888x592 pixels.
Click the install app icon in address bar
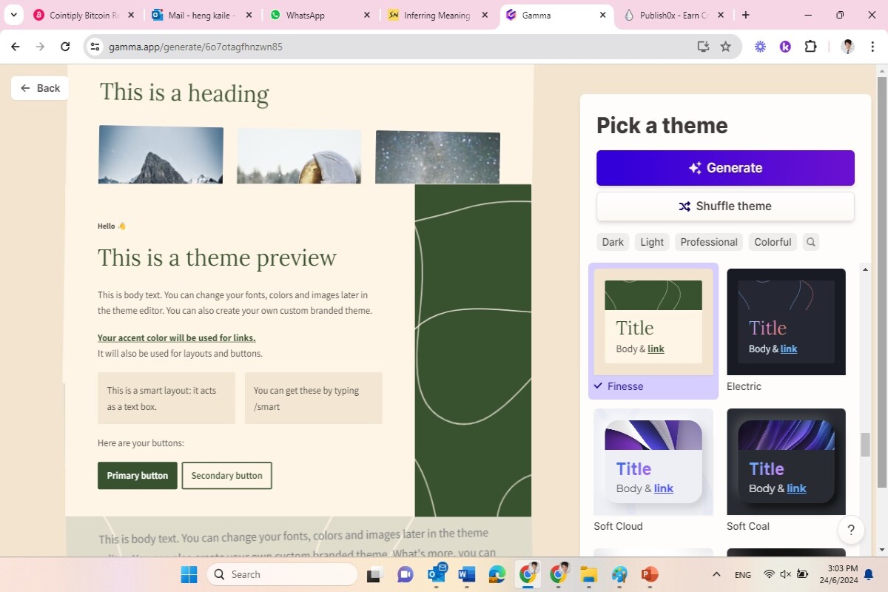point(703,47)
